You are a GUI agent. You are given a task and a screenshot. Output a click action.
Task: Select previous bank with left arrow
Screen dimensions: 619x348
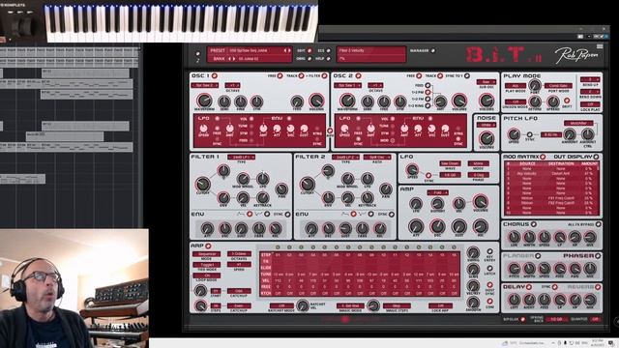coord(230,59)
